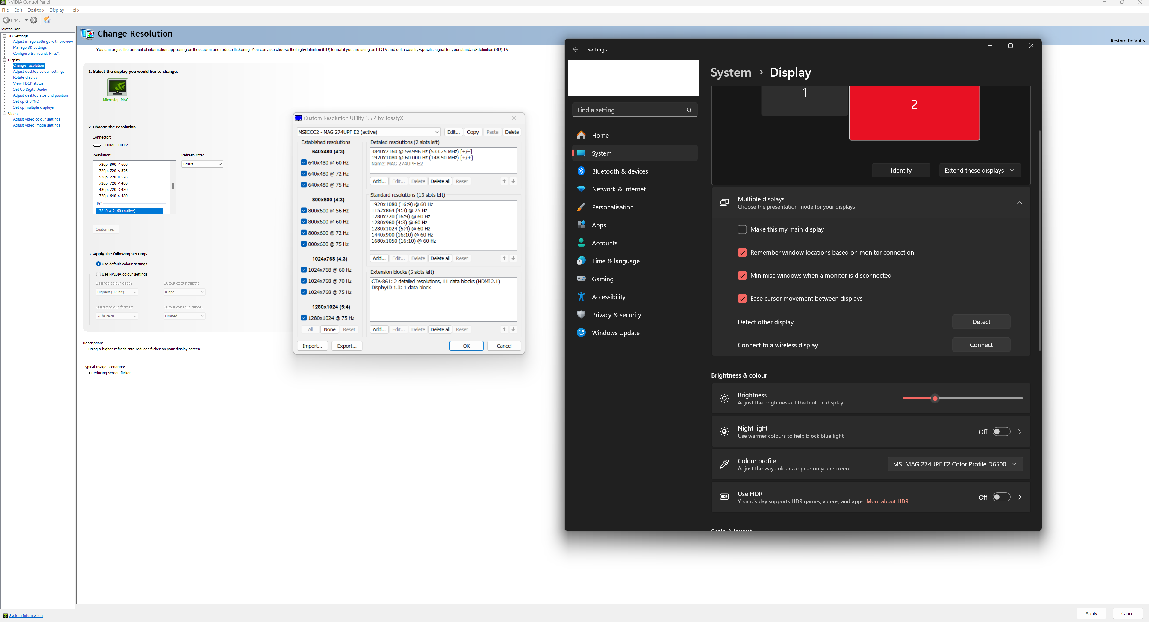Viewport: 1149px width, 622px height.
Task: Check Make this my main display
Action: point(742,229)
